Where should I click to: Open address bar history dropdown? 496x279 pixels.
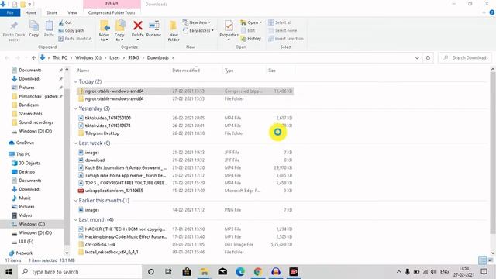click(417, 58)
